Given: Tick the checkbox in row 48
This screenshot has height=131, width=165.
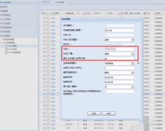Looking at the screenshot, I should (48, 124).
